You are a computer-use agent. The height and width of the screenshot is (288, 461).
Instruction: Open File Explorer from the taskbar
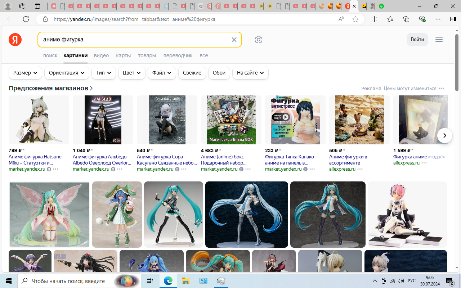(x=185, y=281)
